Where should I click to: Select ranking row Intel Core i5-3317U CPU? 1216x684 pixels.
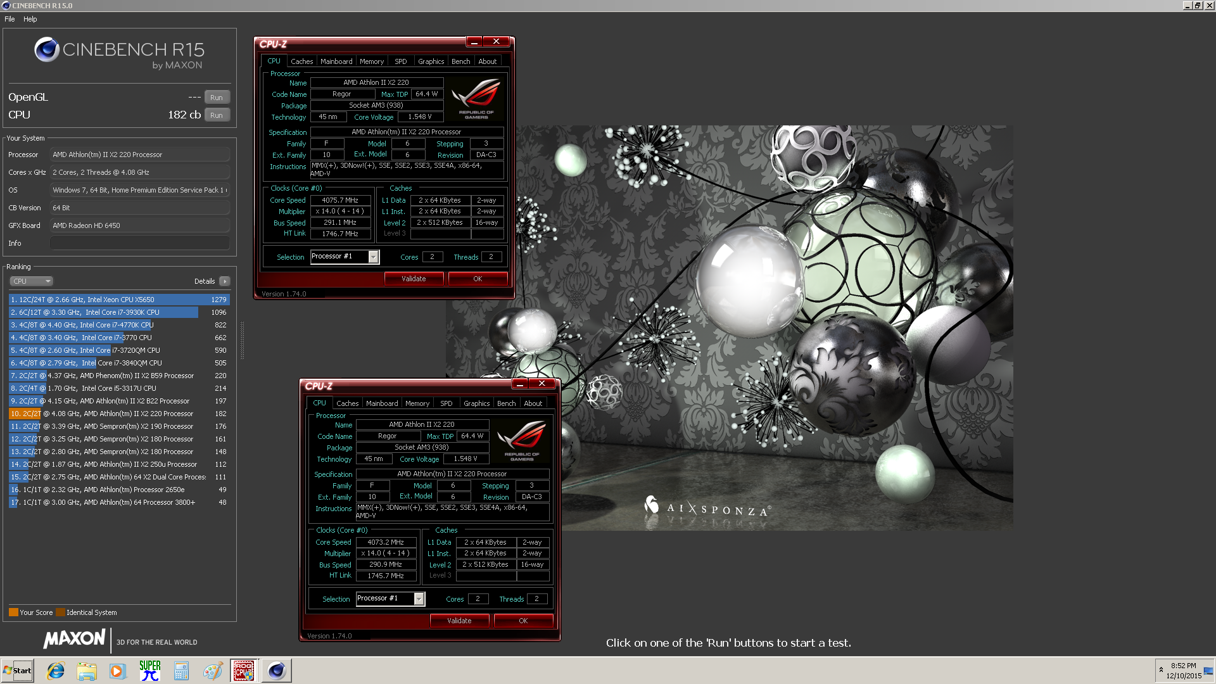[119, 388]
